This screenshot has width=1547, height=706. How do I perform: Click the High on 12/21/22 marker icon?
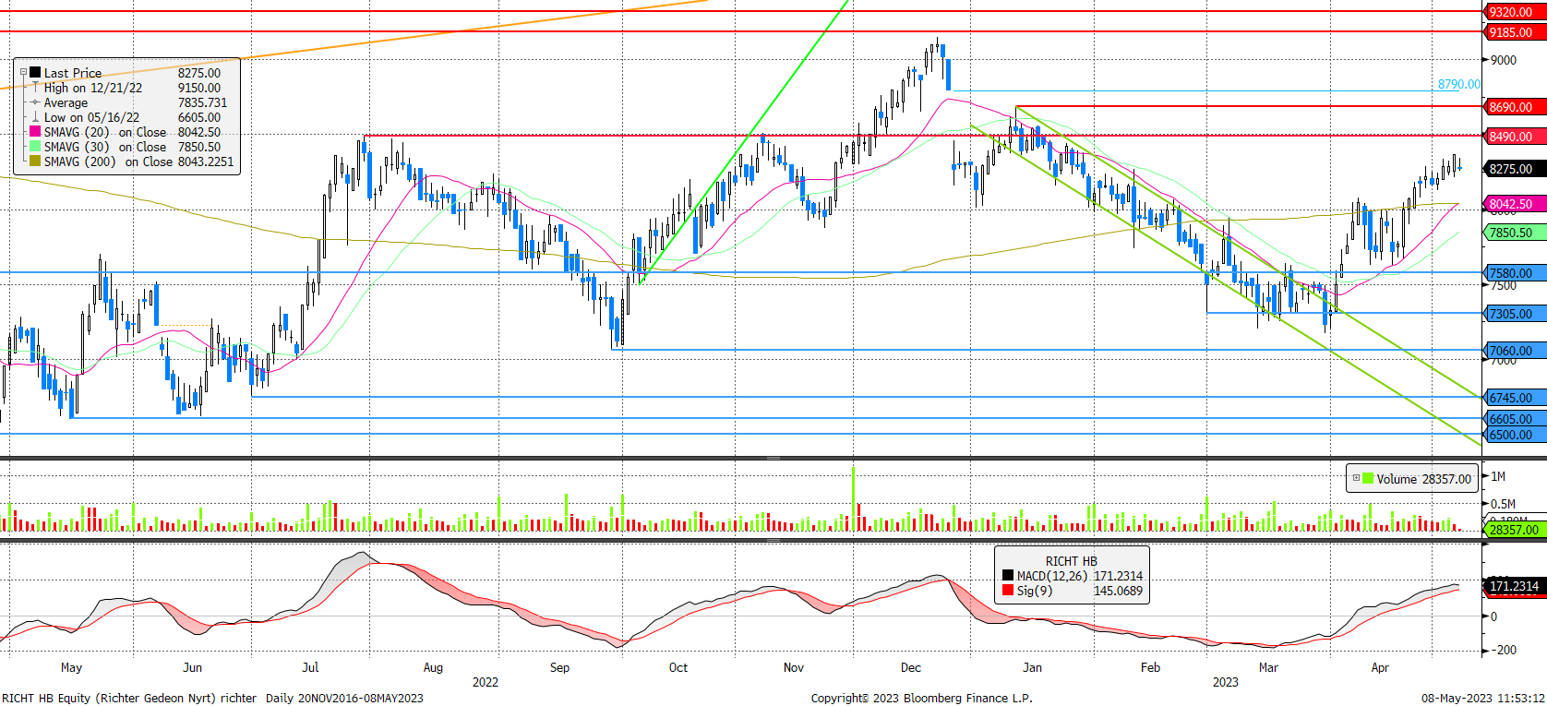(x=35, y=88)
